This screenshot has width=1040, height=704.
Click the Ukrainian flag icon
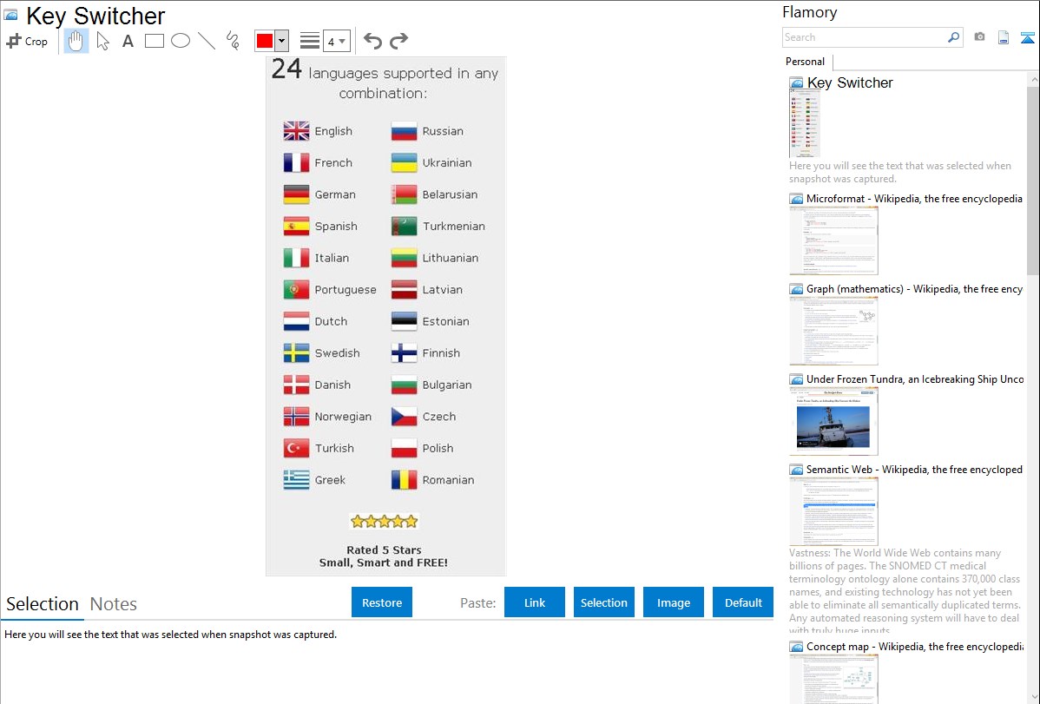[x=404, y=162]
